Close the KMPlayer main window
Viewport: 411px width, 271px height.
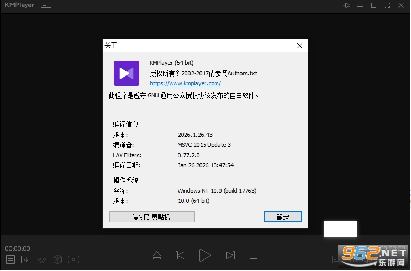point(401,5)
